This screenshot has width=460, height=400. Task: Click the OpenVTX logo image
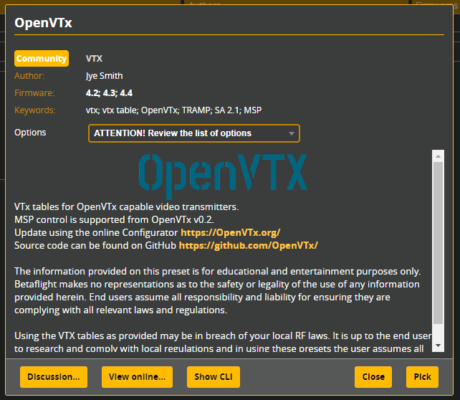point(223,176)
